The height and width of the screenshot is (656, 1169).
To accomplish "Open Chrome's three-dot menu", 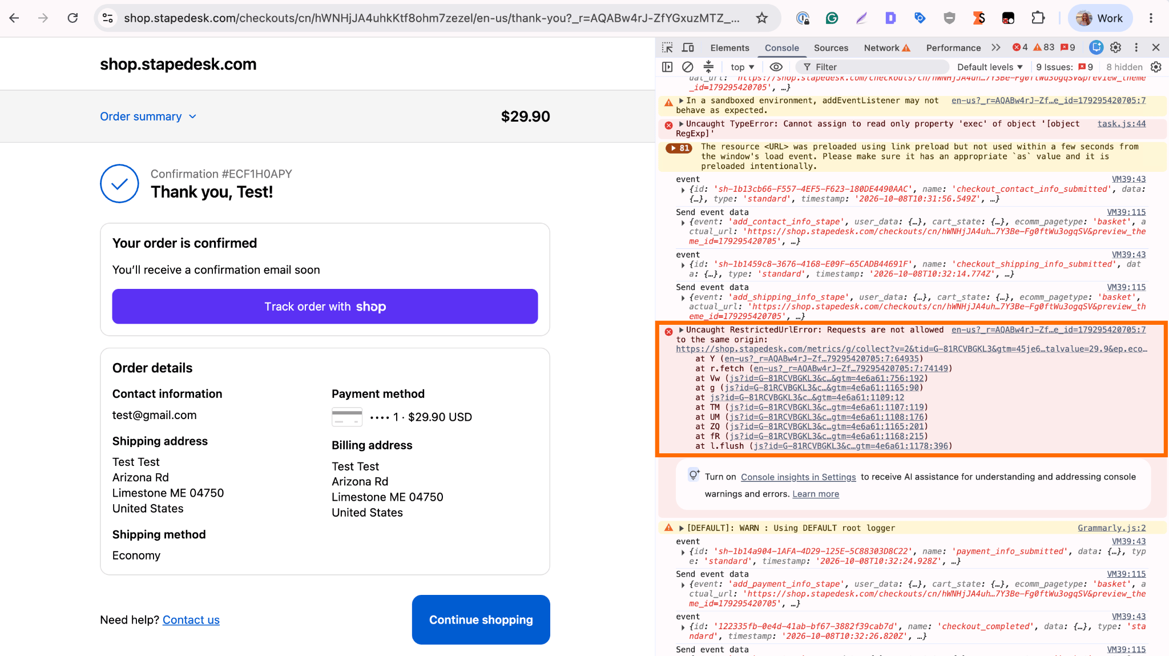I will (1151, 18).
